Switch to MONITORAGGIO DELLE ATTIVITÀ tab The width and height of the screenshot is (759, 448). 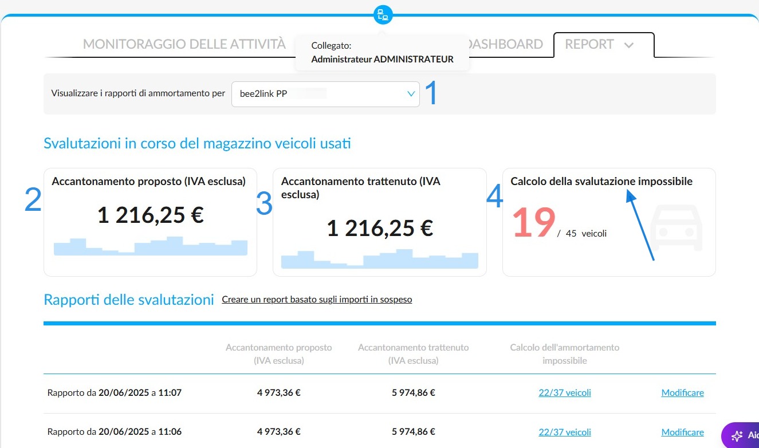(x=184, y=44)
